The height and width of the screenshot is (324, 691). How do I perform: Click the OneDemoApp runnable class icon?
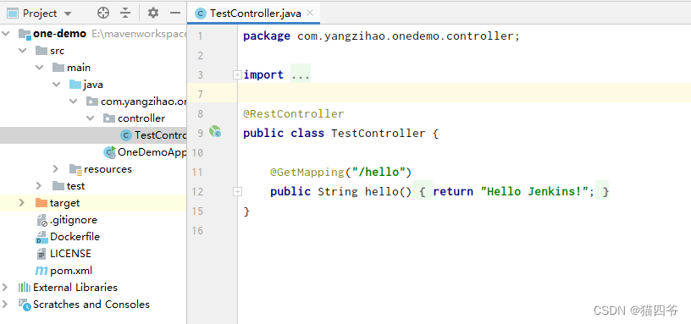coord(109,152)
